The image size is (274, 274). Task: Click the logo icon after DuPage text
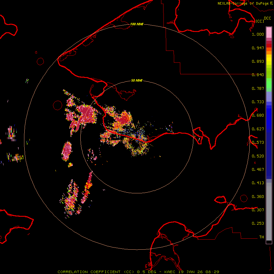271,3
